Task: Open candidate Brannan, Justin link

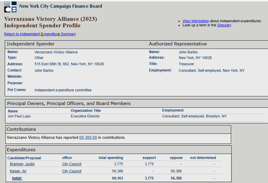Action: coord(22,164)
